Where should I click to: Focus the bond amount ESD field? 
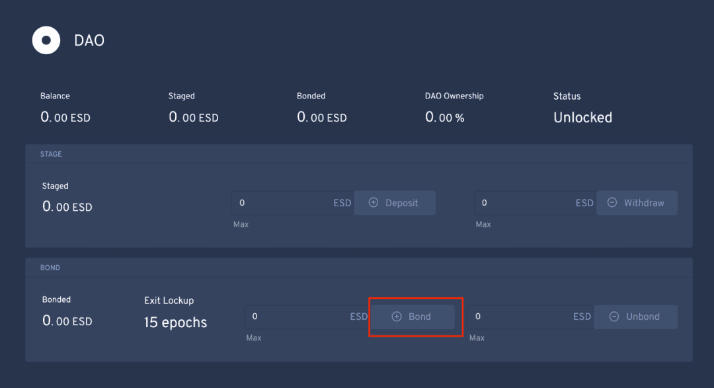(x=307, y=317)
